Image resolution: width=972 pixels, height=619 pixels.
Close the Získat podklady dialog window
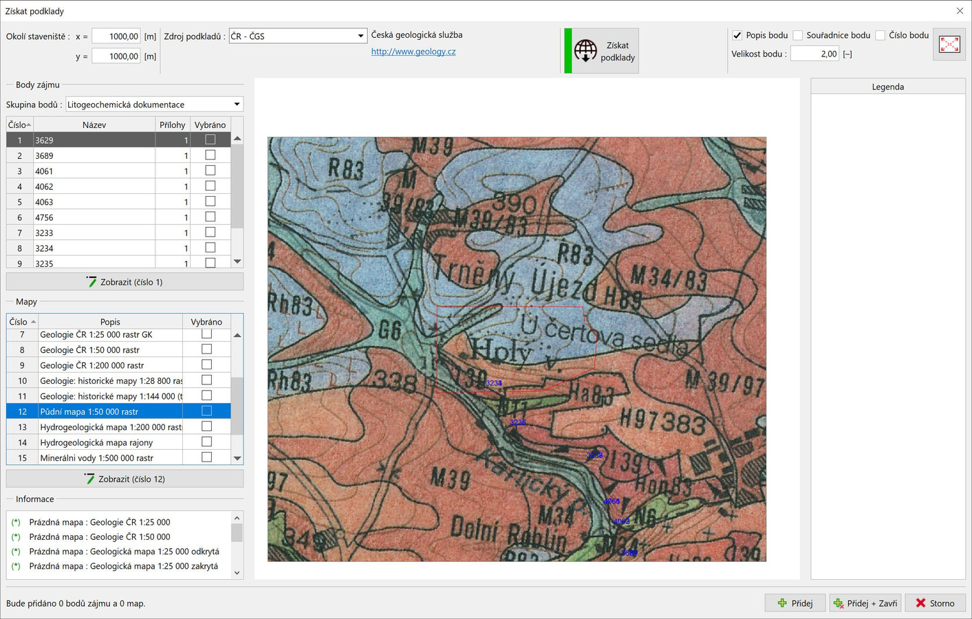(960, 11)
